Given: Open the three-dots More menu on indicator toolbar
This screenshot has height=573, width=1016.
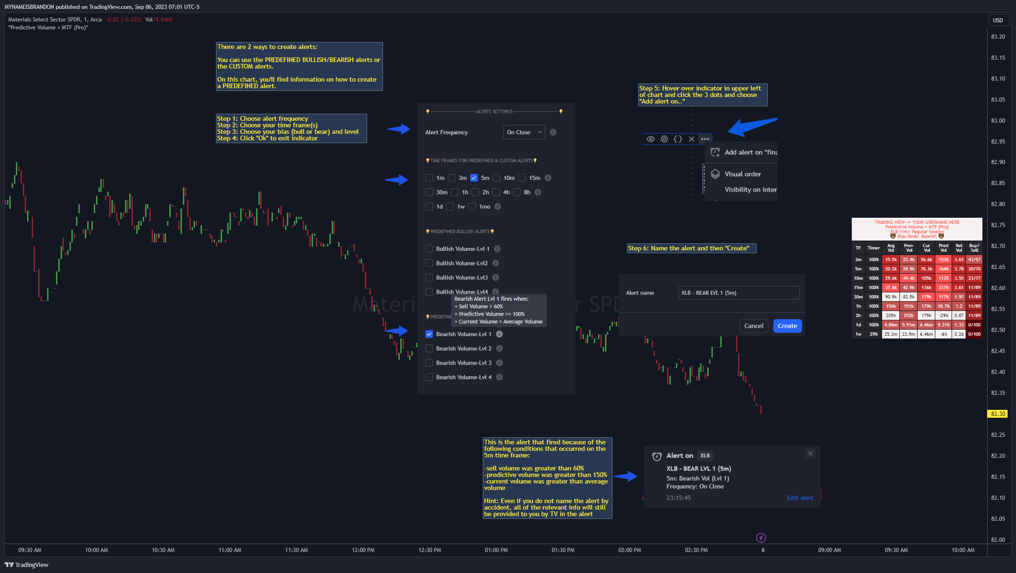Looking at the screenshot, I should coord(705,139).
